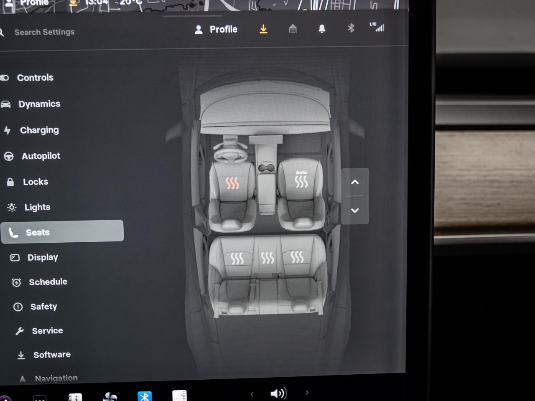The width and height of the screenshot is (535, 401).
Task: Switch to the Display settings tab
Action: point(43,257)
